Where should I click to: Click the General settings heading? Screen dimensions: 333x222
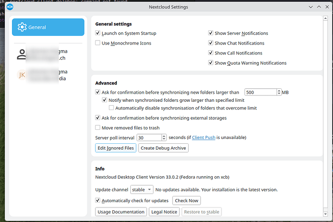(113, 24)
